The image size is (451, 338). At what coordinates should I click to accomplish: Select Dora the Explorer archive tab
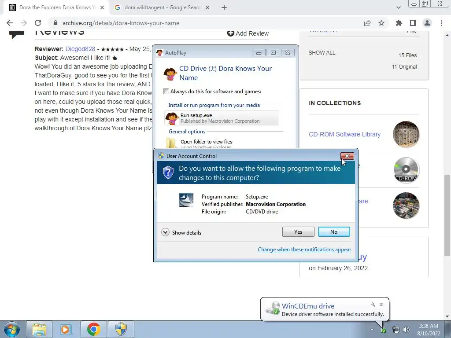[x=56, y=8]
